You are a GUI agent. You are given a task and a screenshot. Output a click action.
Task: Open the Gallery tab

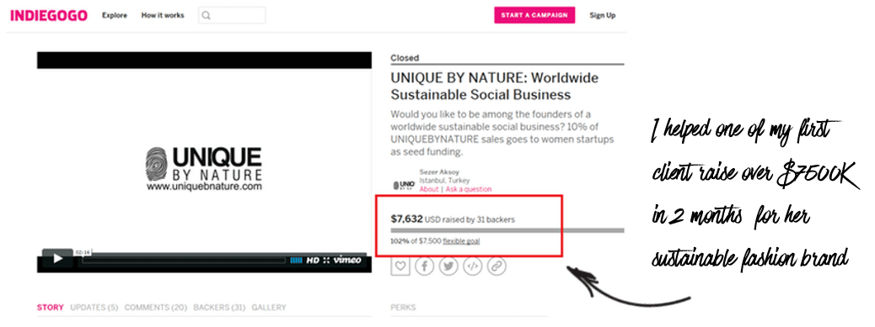(269, 307)
